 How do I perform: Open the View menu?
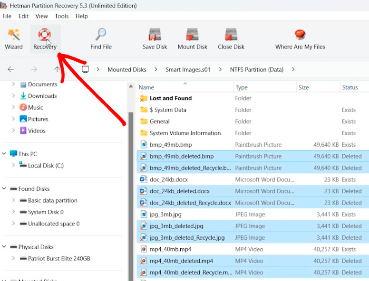[42, 16]
